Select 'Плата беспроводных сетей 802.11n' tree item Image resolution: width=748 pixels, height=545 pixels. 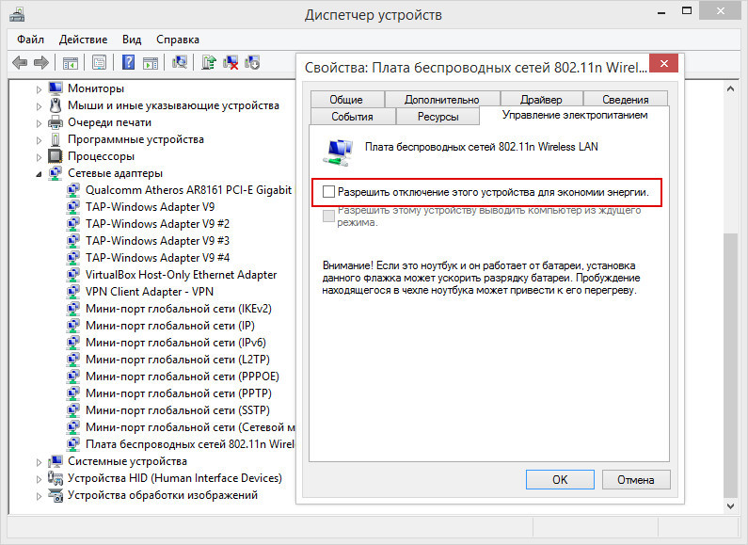pyautogui.click(x=190, y=444)
